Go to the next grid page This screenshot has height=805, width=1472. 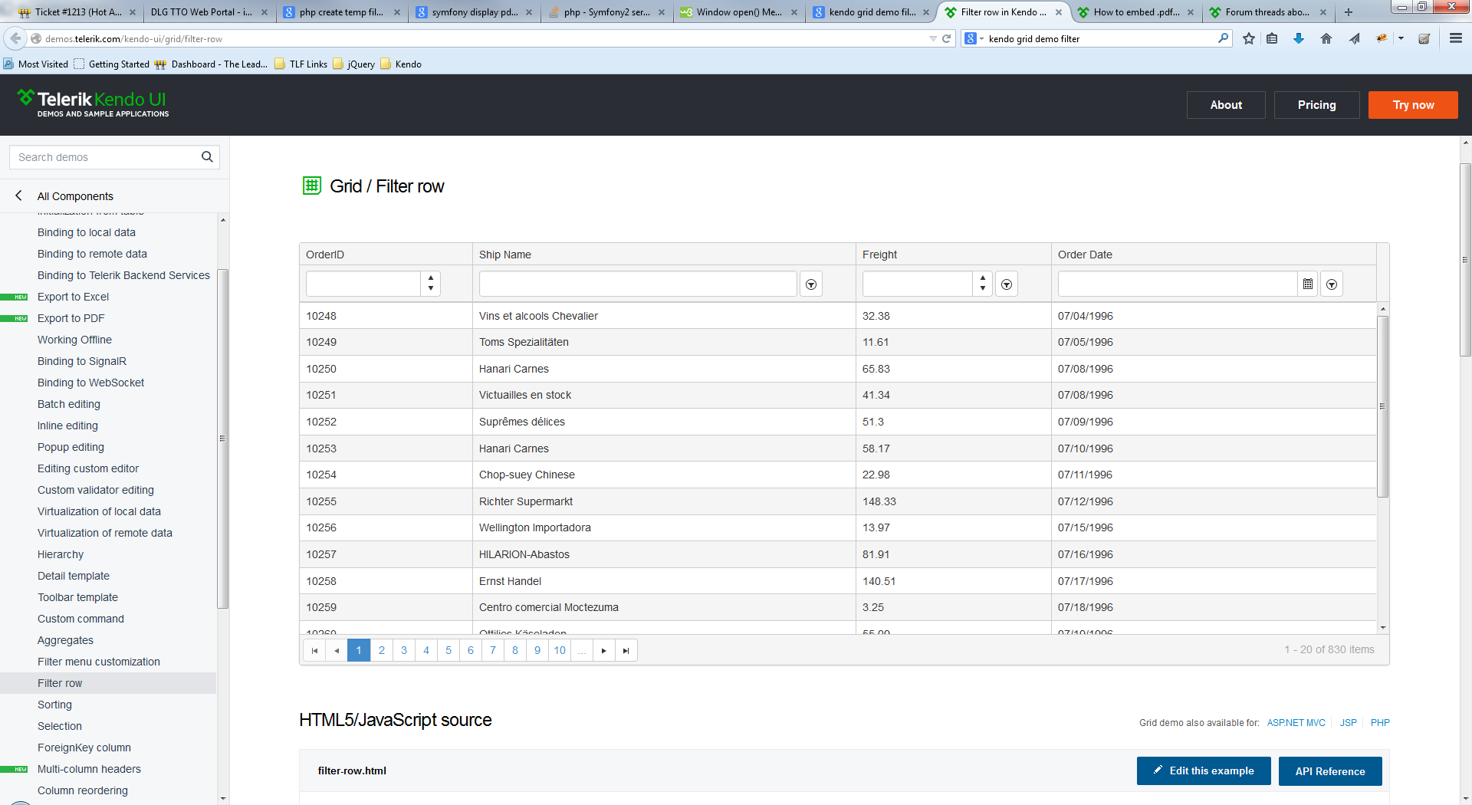(x=604, y=650)
